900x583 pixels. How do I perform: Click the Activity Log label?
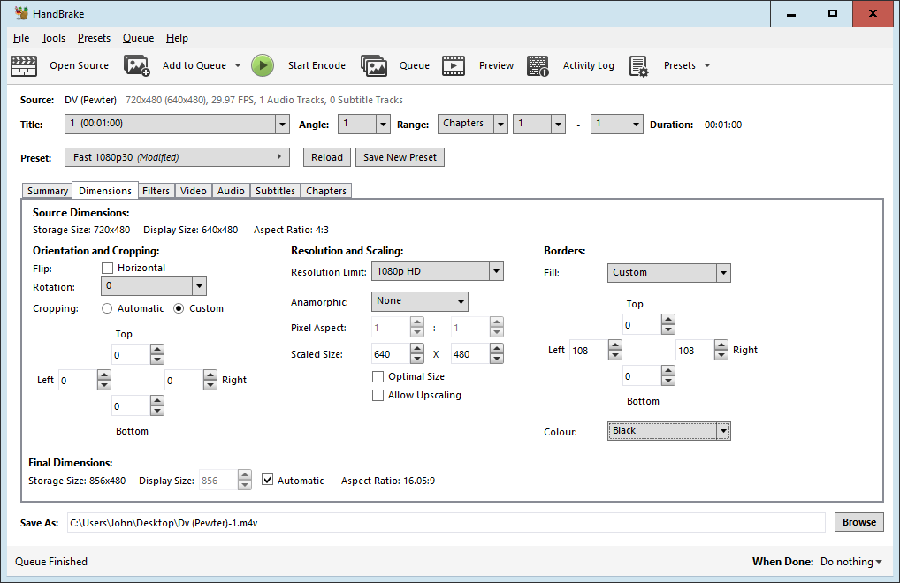point(588,65)
